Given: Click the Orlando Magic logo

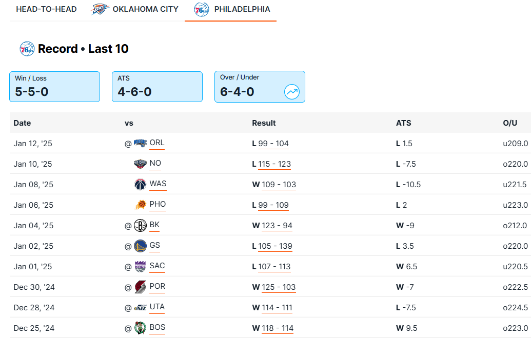Looking at the screenshot, I should pos(140,143).
